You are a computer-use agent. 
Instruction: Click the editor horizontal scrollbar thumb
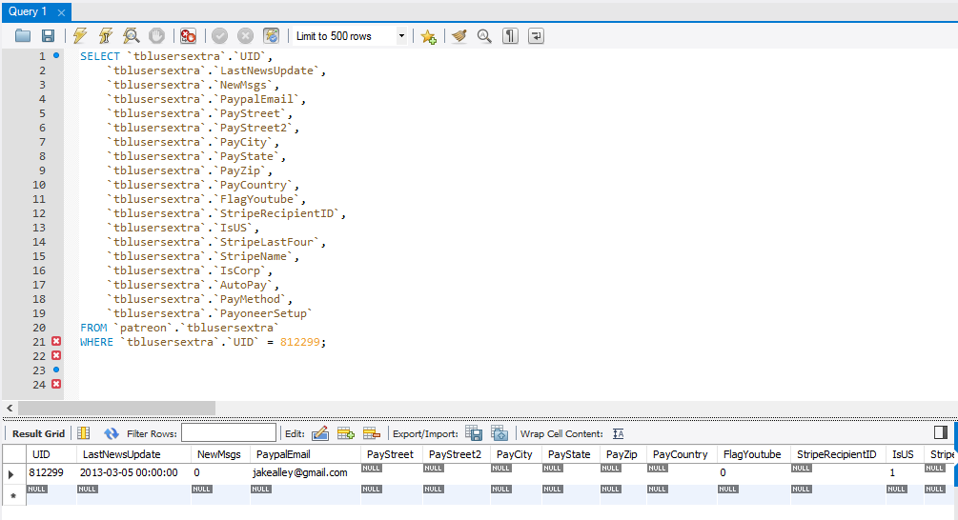pyautogui.click(x=116, y=407)
